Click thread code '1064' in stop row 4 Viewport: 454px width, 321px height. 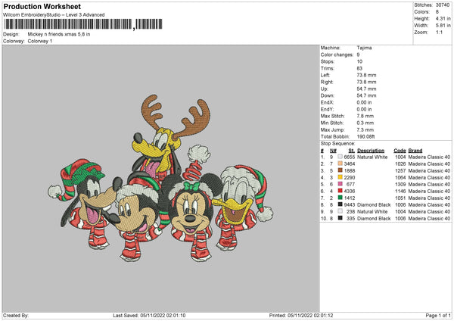(x=400, y=178)
